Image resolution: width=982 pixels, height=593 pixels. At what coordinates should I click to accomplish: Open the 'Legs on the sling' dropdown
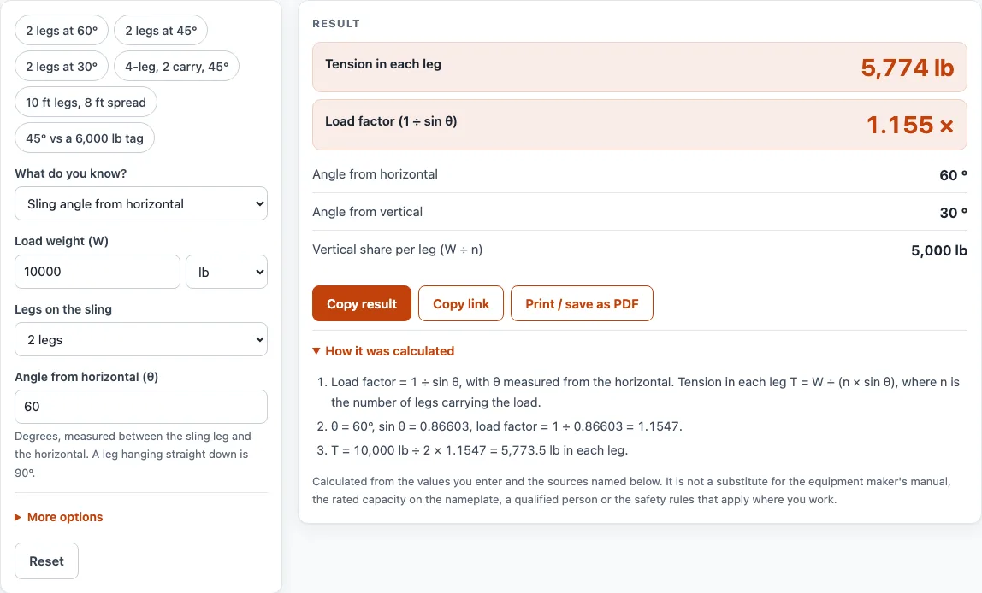click(x=141, y=340)
